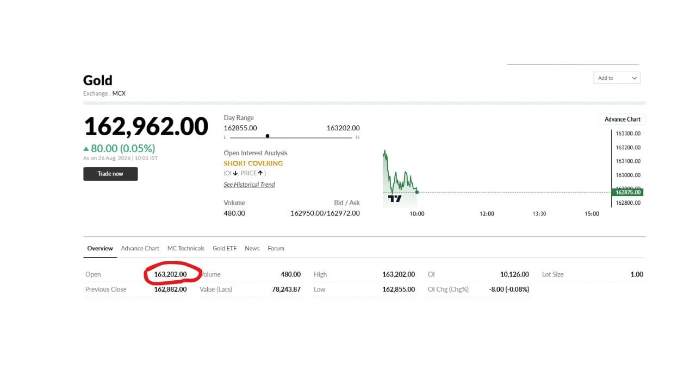Click the TradingView logo on the chart
The height and width of the screenshot is (391, 696).
pyautogui.click(x=395, y=199)
